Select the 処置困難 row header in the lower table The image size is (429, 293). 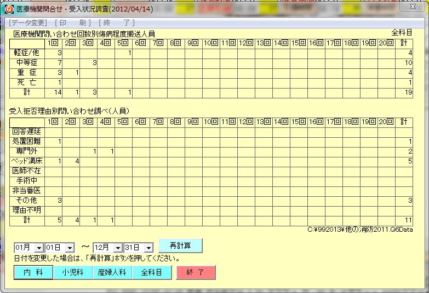tap(27, 142)
